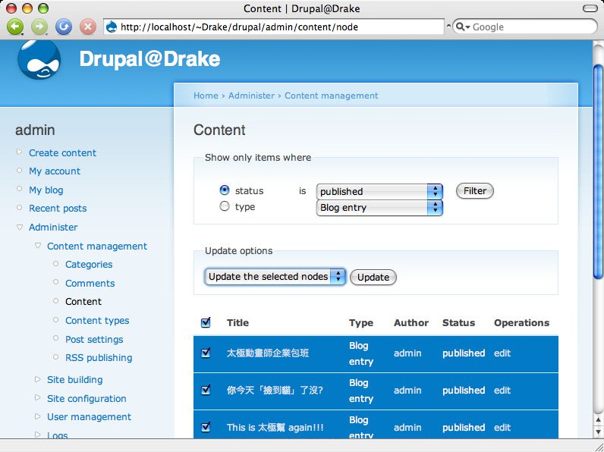The height and width of the screenshot is (452, 604).
Task: Open Content types in the sidebar
Action: click(x=97, y=320)
